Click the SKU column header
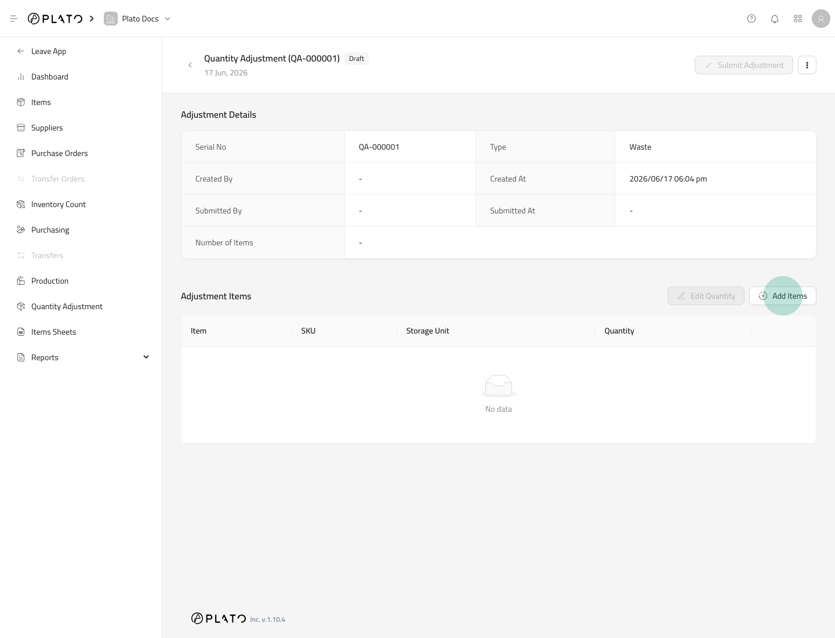835x638 pixels. pyautogui.click(x=308, y=331)
